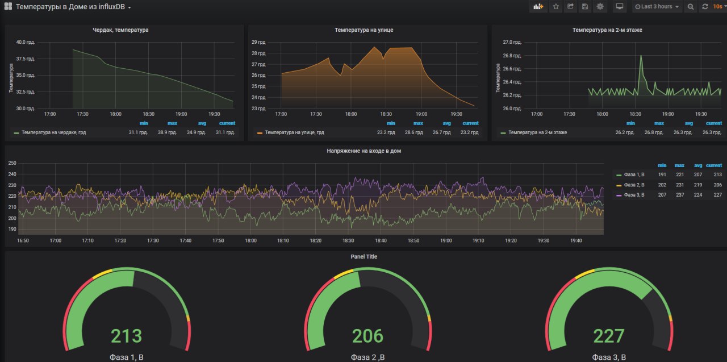This screenshot has height=362, width=727.
Task: Open the dashboards grid icon at top-left
Action: click(9, 7)
